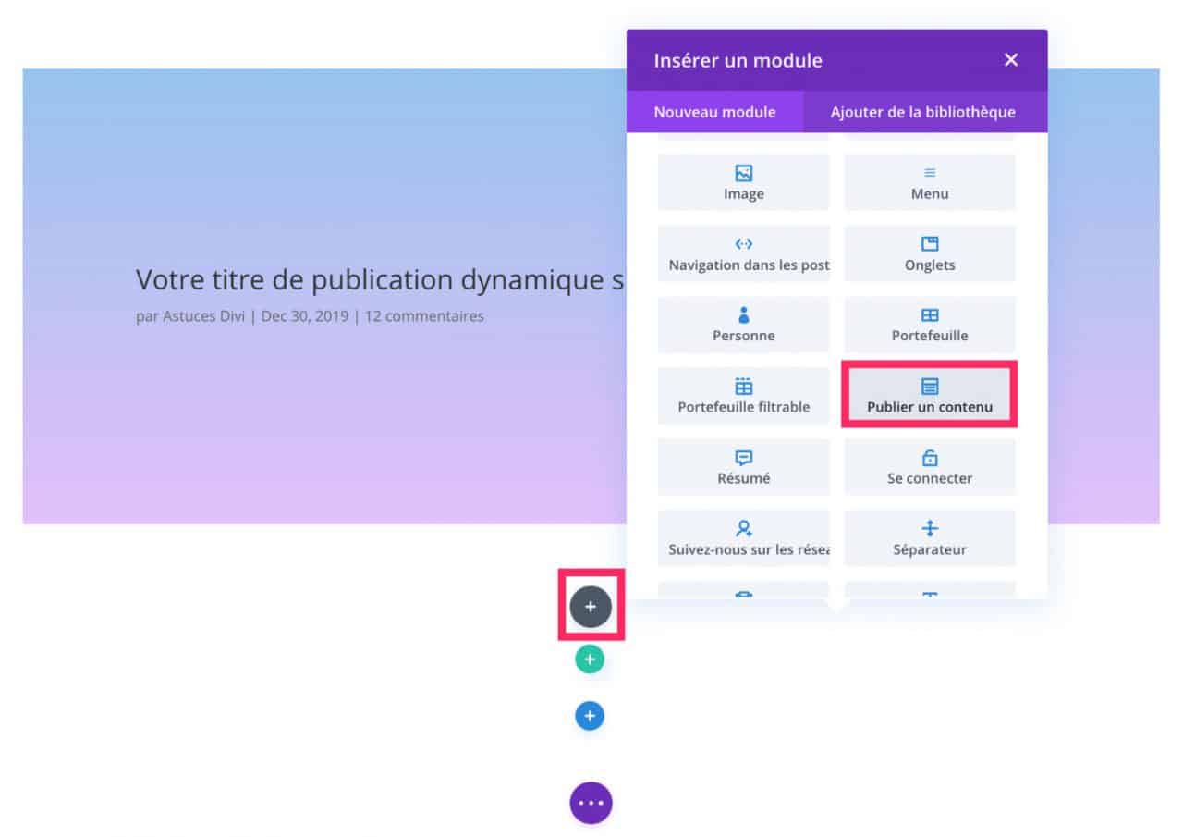
Task: Close the Insérer un module dialog
Action: coord(1010,59)
